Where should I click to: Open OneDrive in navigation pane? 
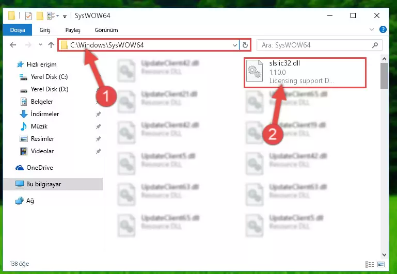pos(34,168)
